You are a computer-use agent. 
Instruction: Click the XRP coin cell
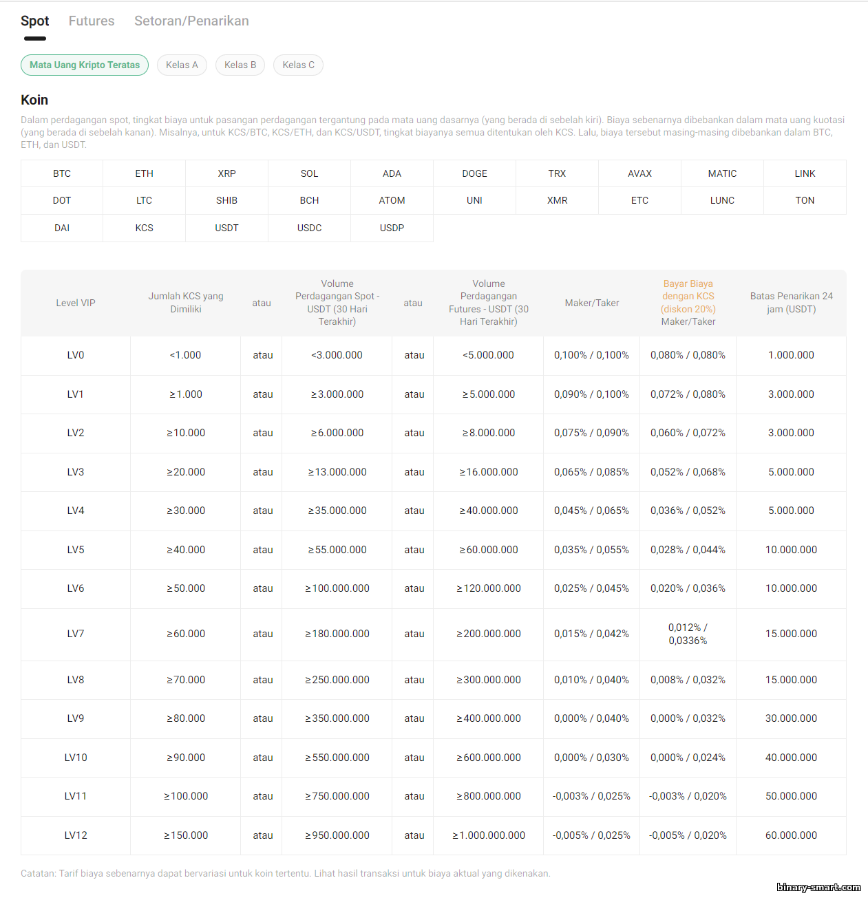click(227, 173)
